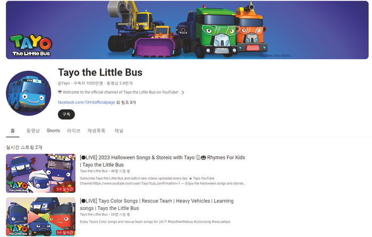
Task: Open the Shorts tab
Action: (x=53, y=131)
